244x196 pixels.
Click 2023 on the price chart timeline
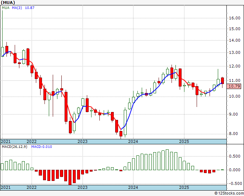coord(83,141)
